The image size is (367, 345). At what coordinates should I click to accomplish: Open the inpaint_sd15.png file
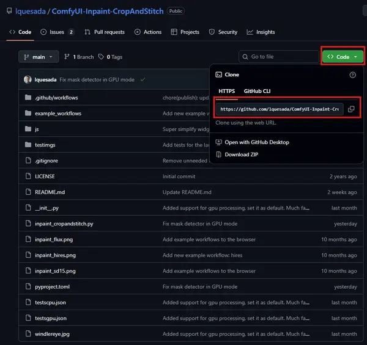click(55, 271)
